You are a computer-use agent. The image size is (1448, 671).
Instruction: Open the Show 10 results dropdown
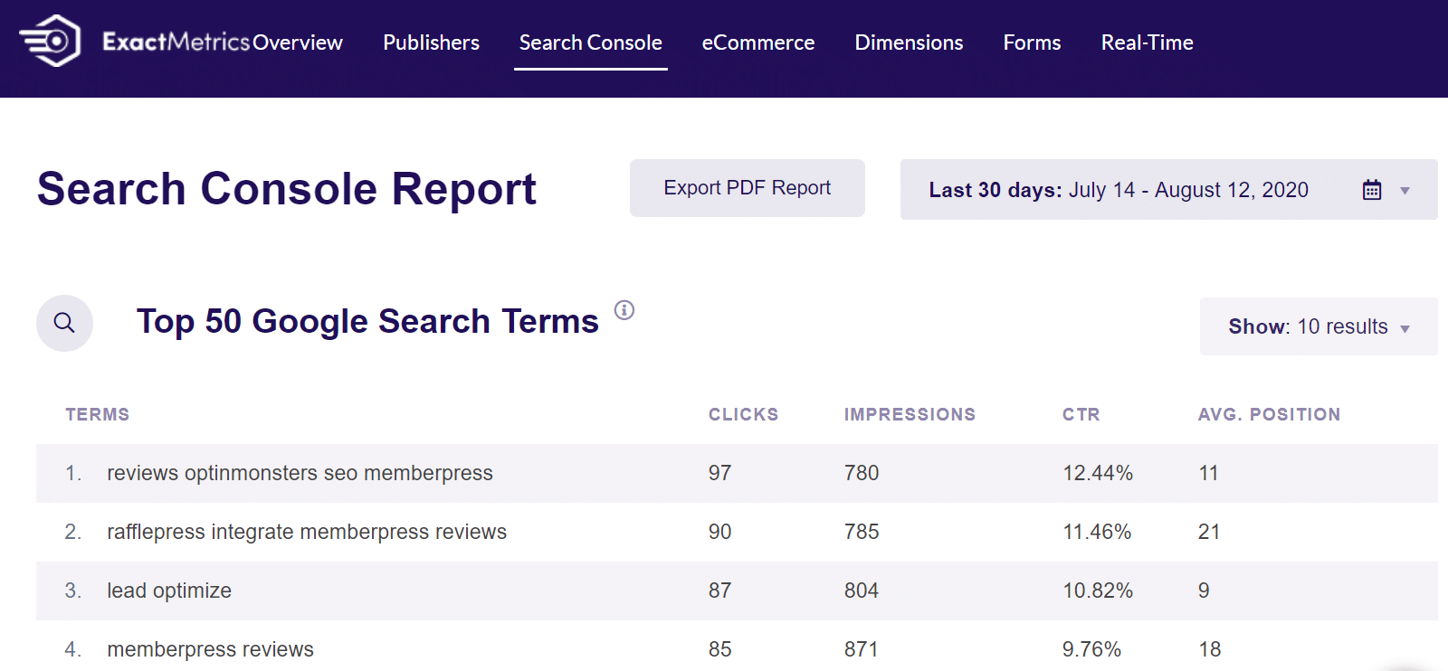1319,326
